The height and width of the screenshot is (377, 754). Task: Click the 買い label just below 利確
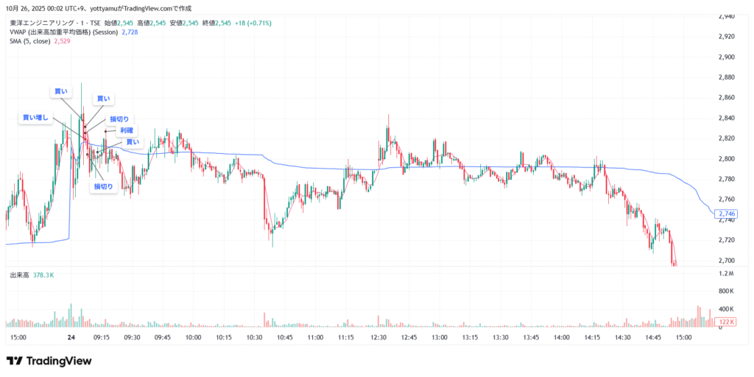click(132, 142)
